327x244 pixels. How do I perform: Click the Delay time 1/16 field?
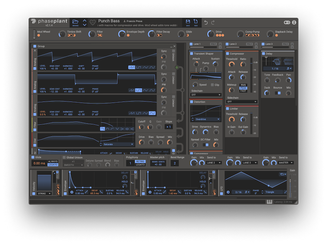click(275, 69)
